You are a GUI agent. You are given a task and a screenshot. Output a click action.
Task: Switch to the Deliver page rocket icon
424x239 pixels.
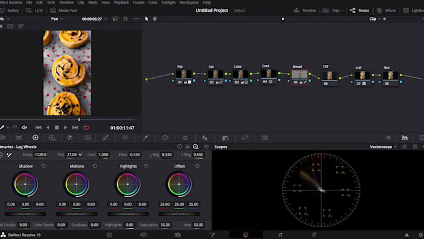click(314, 235)
